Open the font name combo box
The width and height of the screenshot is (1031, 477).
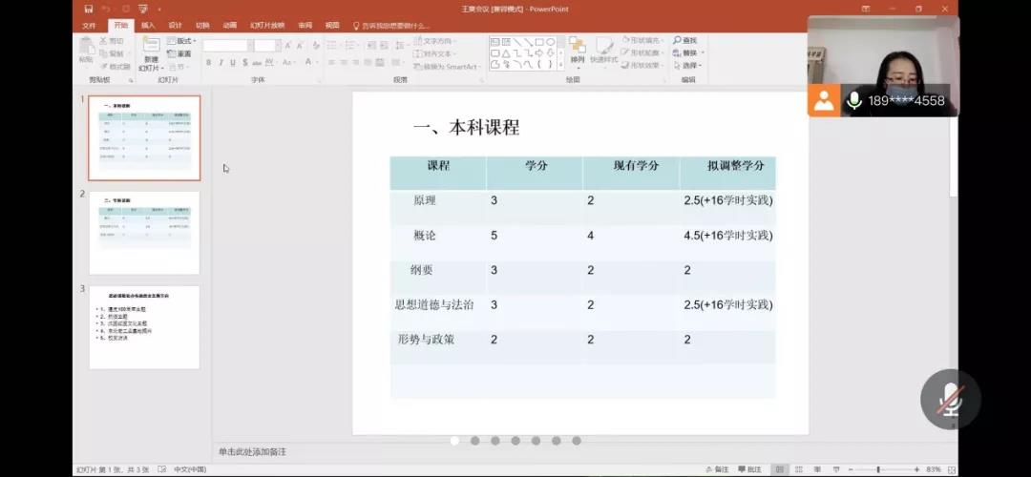tap(226, 46)
